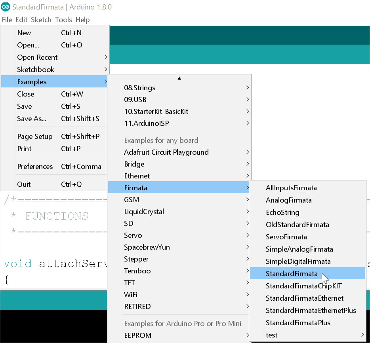Expand the 08.Strings examples
The width and height of the screenshot is (370, 343).
click(179, 88)
